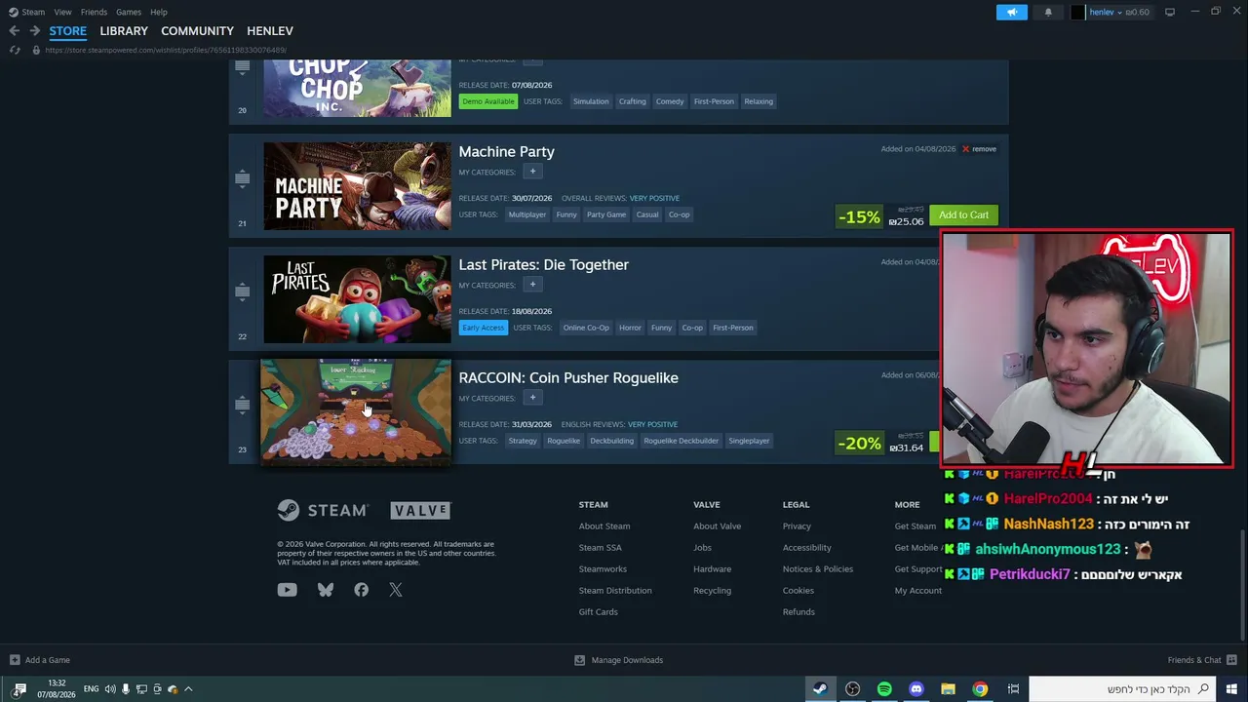
Task: Open Steam's Bluesky page icon
Action: (x=326, y=590)
